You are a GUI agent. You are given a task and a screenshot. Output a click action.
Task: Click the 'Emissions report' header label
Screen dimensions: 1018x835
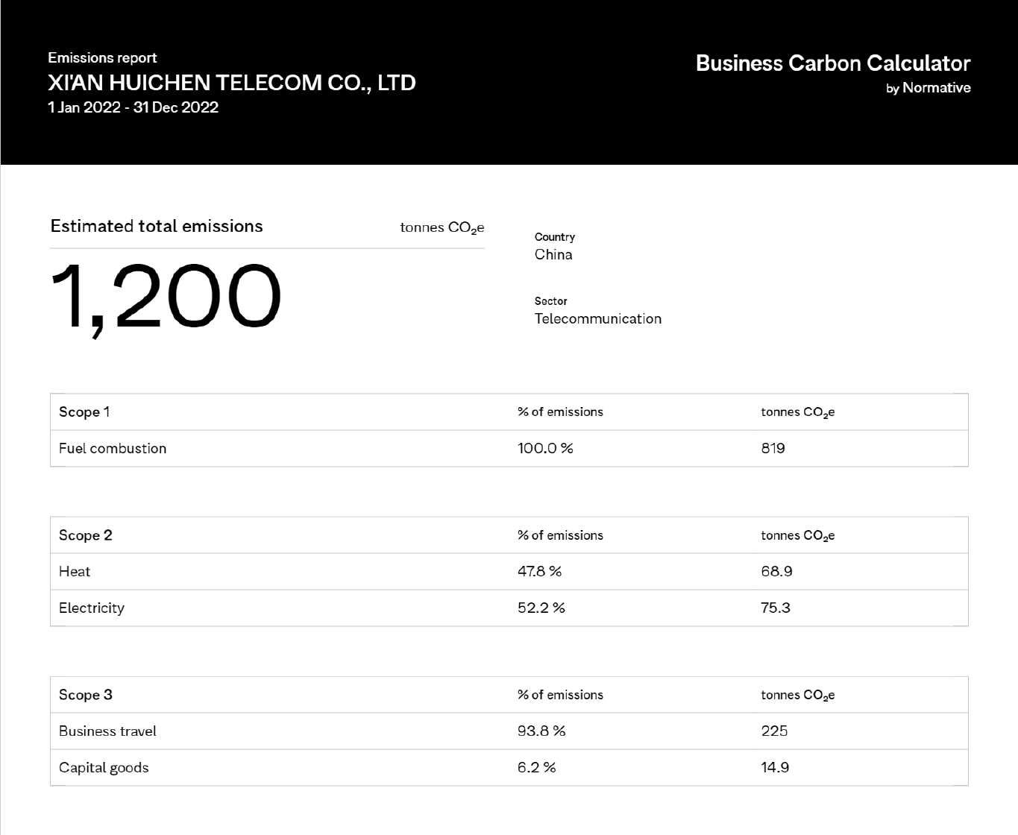(x=102, y=58)
